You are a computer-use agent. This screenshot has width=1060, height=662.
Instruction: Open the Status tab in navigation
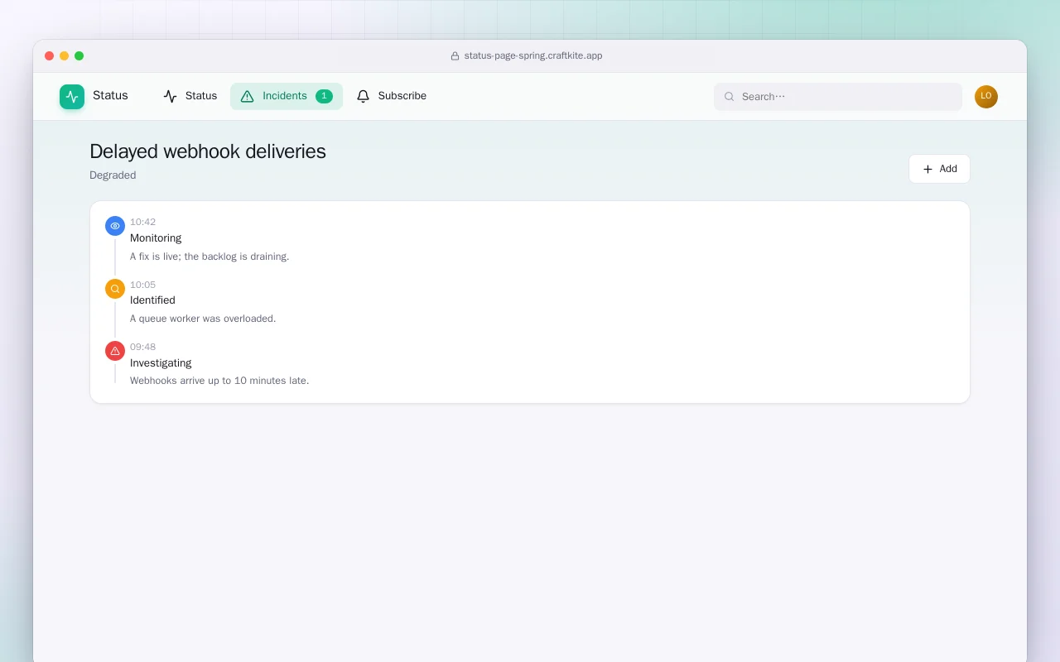point(190,96)
